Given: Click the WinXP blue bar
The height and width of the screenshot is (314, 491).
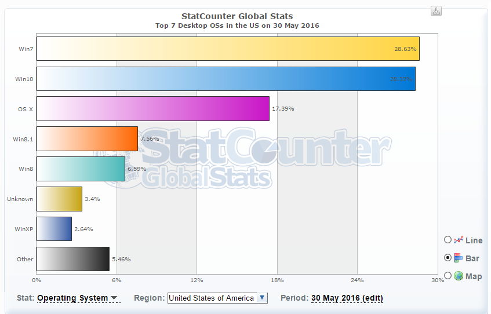Looking at the screenshot, I should click(x=54, y=229).
